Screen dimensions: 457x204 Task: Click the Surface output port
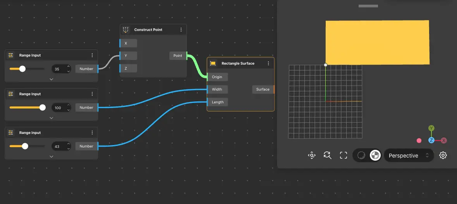(x=274, y=89)
